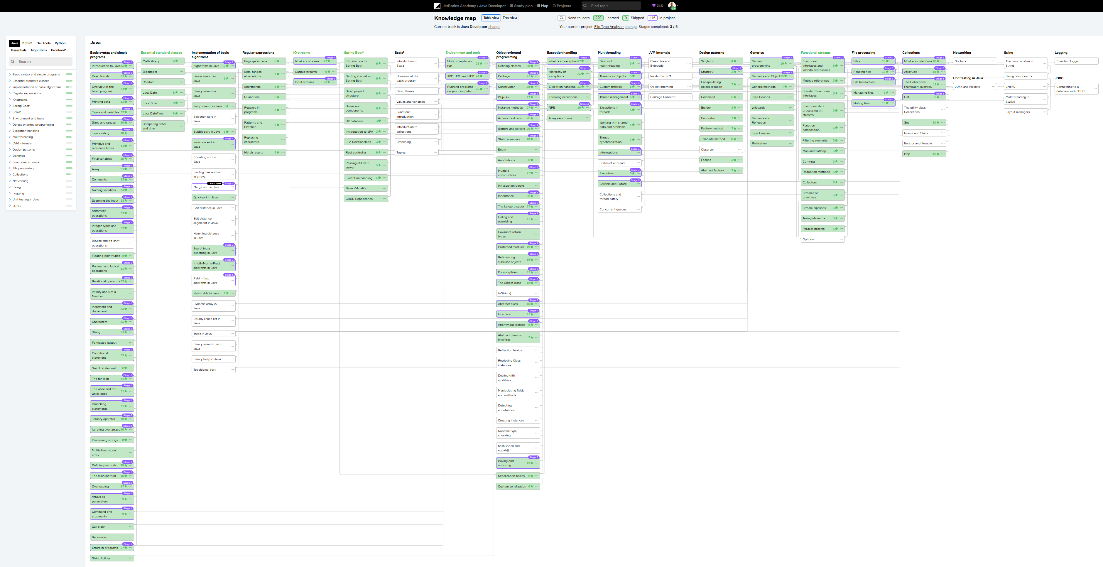Click the purple gem icon beside 745
Image resolution: width=1103 pixels, height=567 pixels.
[653, 6]
